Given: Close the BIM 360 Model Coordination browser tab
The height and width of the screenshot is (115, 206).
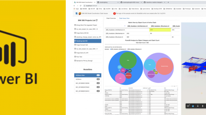Looking at the screenshot, I should 95,2.
